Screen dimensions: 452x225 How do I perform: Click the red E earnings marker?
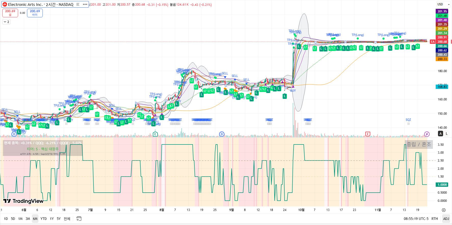coord(367,134)
